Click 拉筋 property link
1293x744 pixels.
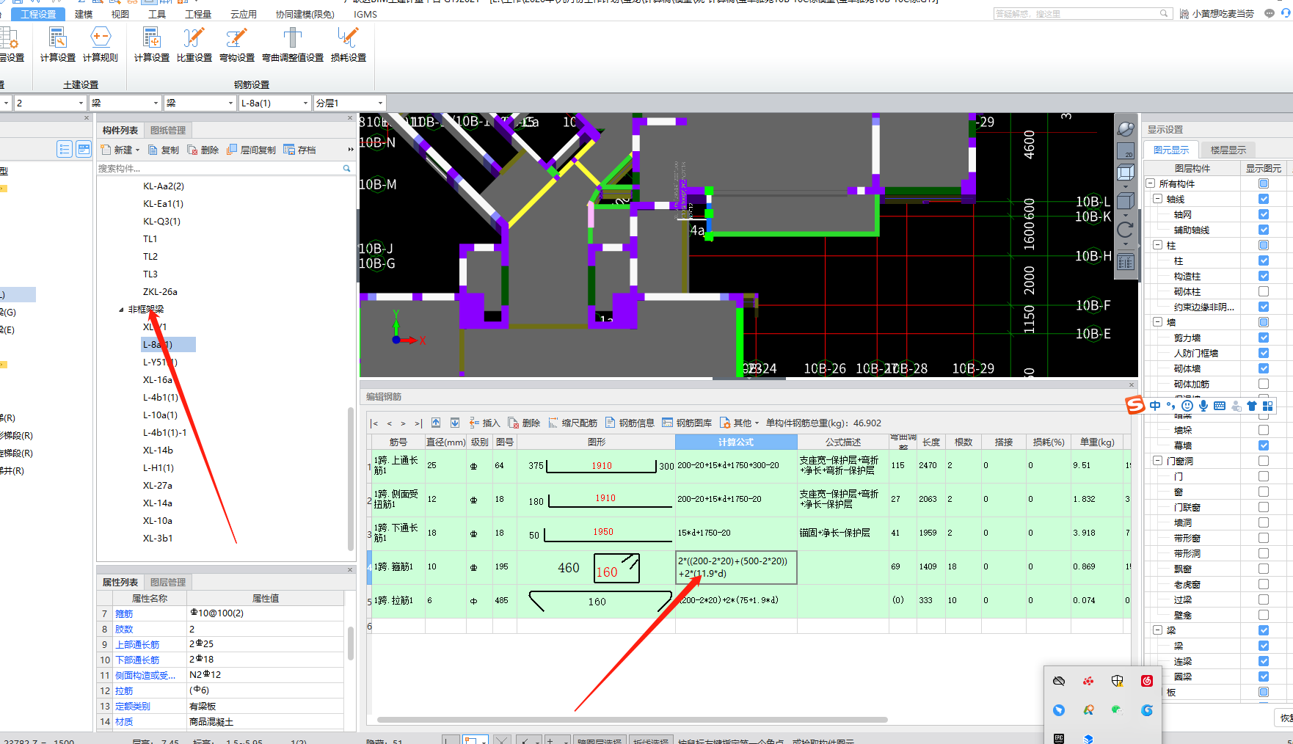(124, 690)
